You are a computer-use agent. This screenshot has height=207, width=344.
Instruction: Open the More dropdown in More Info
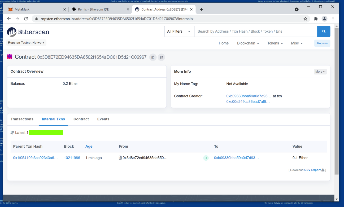pos(320,72)
